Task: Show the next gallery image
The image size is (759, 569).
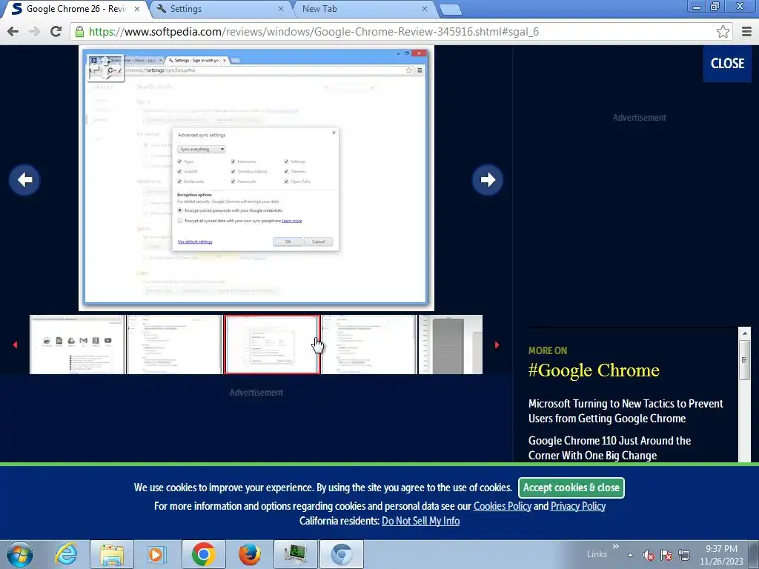Action: pos(488,180)
